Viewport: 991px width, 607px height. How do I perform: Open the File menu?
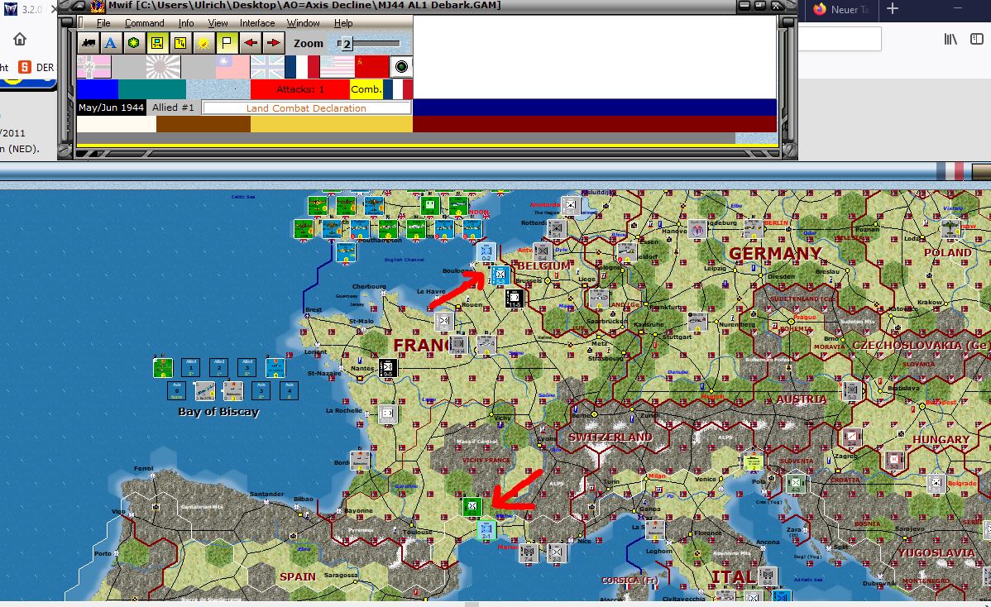point(103,22)
